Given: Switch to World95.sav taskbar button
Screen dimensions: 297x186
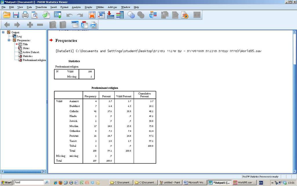Looking at the screenshot, I should pyautogui.click(x=244, y=183).
